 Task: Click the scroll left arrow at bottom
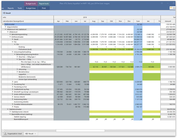pyautogui.click(x=3, y=130)
